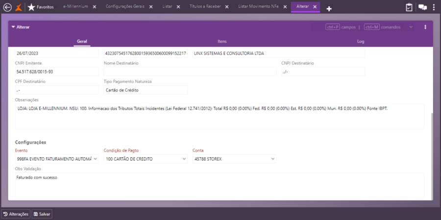Close the Configurações Gerais tab
The width and height of the screenshot is (441, 220).
pyautogui.click(x=151, y=7)
